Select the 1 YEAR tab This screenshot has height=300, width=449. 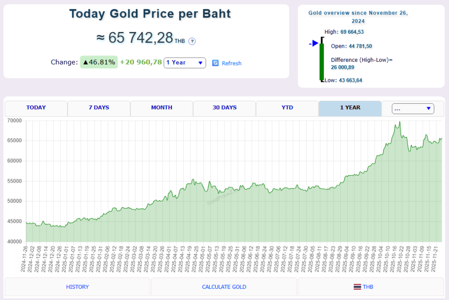(x=350, y=108)
